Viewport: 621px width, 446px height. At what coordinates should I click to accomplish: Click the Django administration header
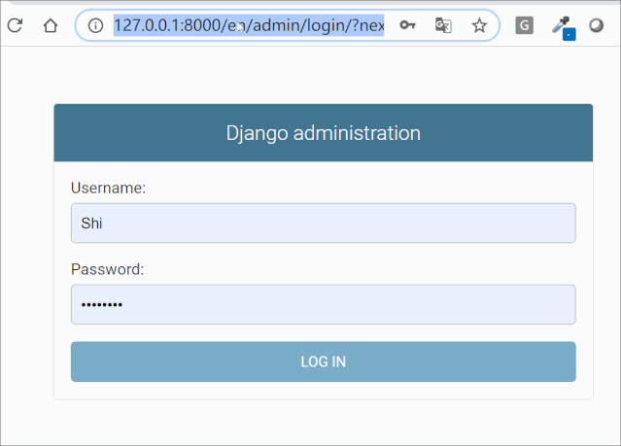tap(323, 133)
